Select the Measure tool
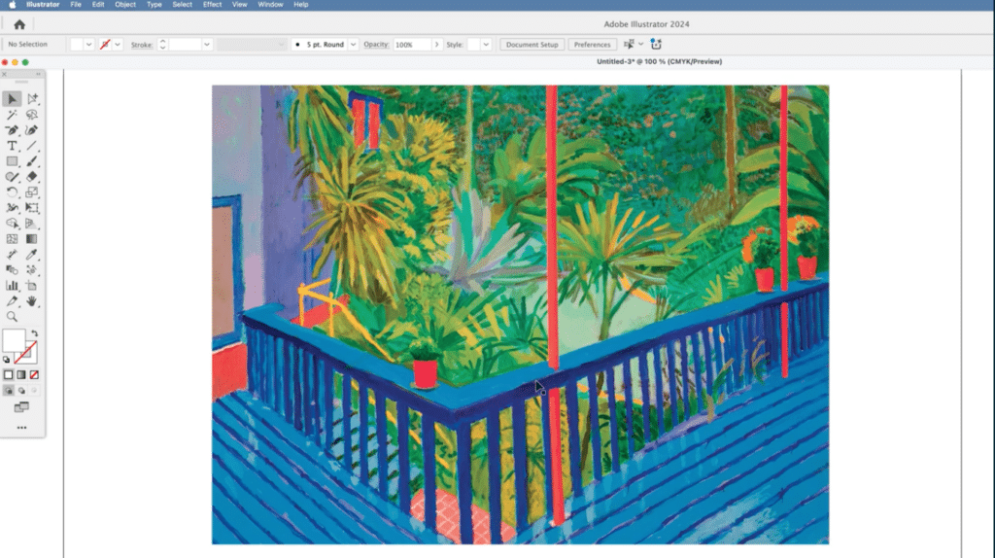995x558 pixels. point(12,255)
